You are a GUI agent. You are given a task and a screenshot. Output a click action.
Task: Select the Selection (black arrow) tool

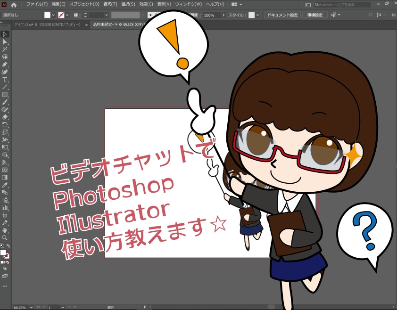click(5, 34)
